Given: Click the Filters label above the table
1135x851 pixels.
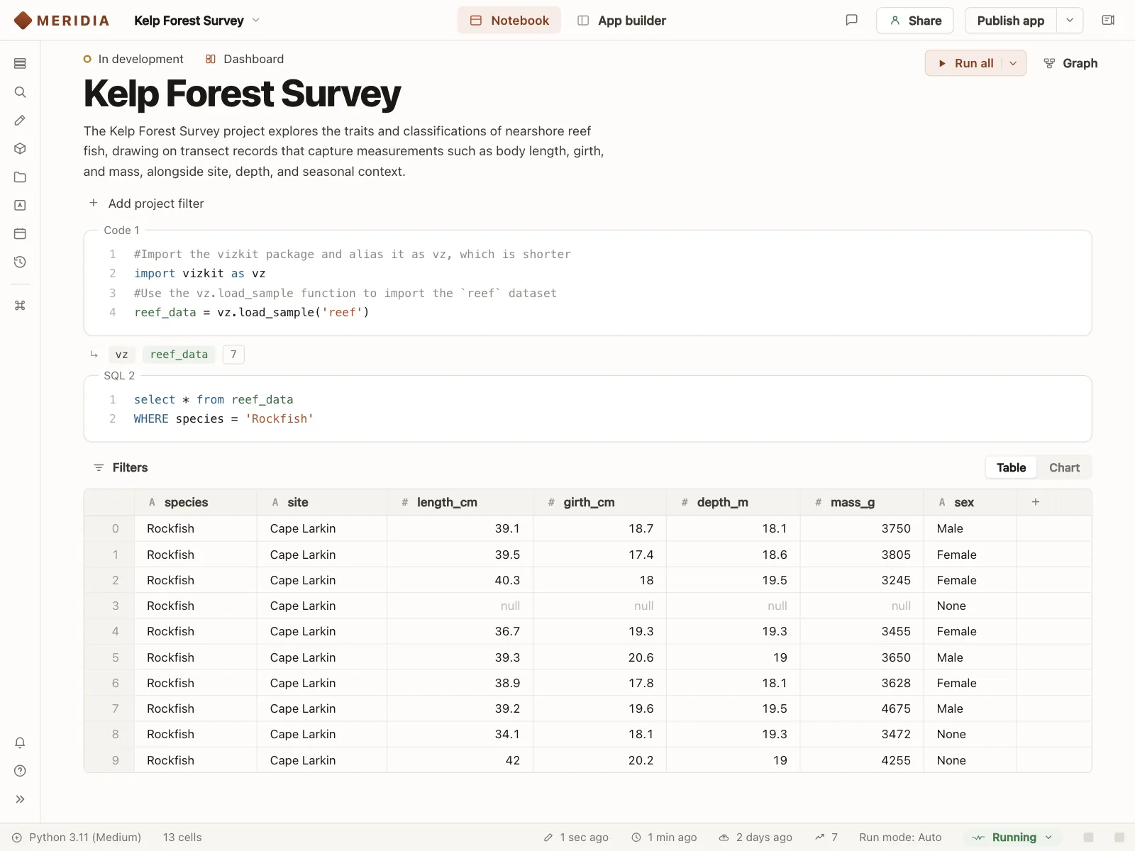Looking at the screenshot, I should tap(130, 467).
